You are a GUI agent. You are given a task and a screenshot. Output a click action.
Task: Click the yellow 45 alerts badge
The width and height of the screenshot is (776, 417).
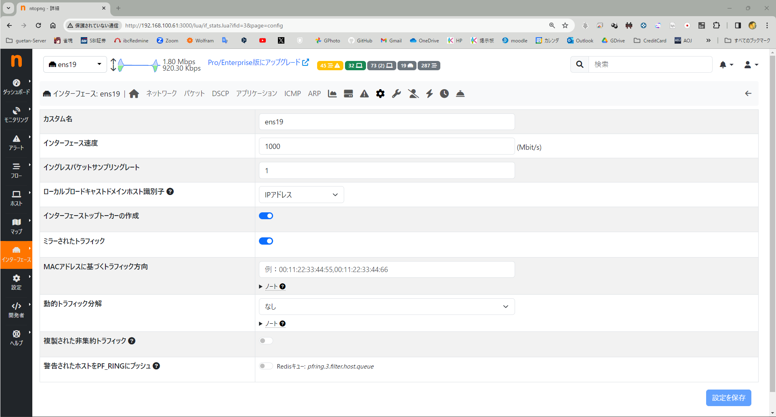(330, 65)
